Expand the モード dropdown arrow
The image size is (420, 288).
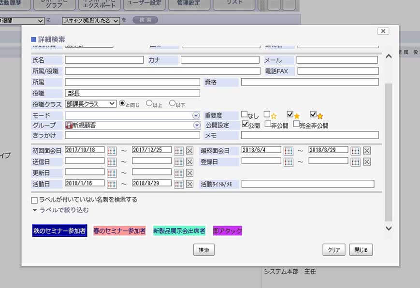click(x=196, y=115)
